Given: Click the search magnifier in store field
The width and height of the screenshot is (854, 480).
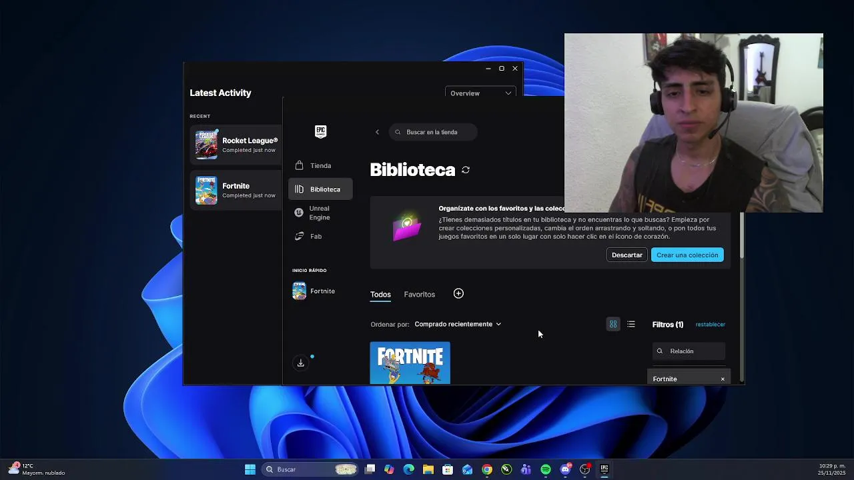Looking at the screenshot, I should coord(398,132).
